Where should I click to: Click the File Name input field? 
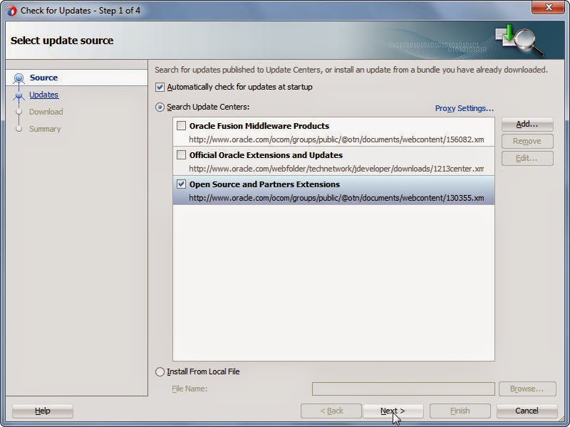coord(403,389)
